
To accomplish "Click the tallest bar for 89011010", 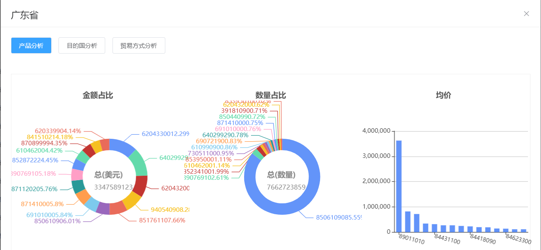I will click(399, 186).
